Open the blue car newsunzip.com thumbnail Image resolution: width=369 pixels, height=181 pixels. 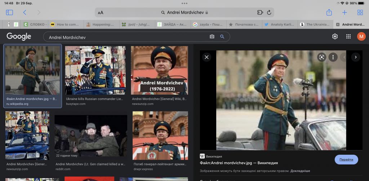tap(27, 135)
